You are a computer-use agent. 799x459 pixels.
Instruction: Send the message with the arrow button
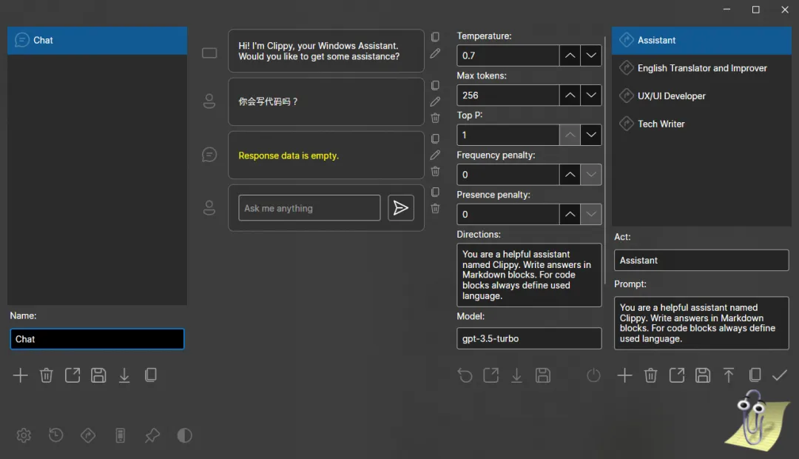coord(401,208)
